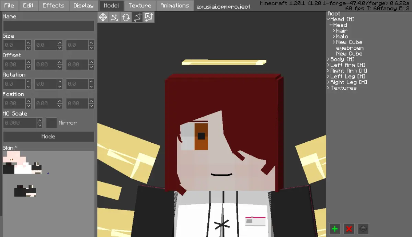Expand the Body [H] tree node
The width and height of the screenshot is (412, 237).
click(x=328, y=59)
